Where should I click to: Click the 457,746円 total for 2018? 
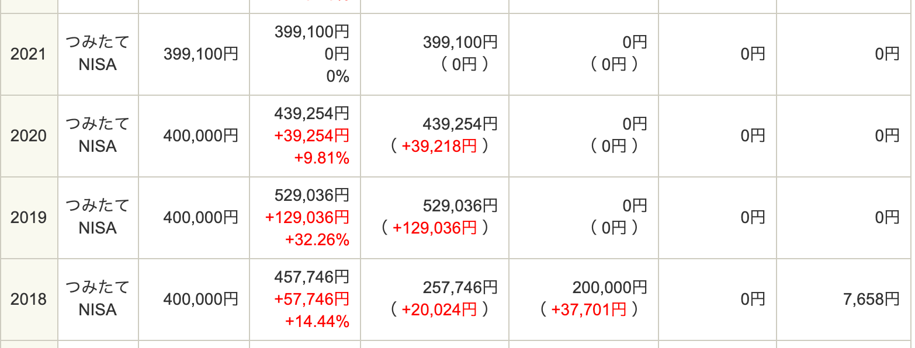click(x=311, y=277)
